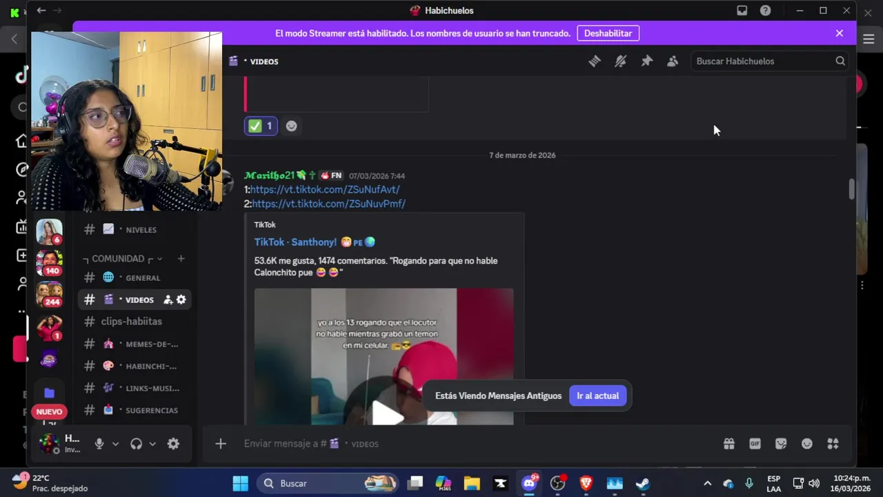The width and height of the screenshot is (883, 497).
Task: Click the Windows taskbar Buscar search box
Action: pyautogui.click(x=328, y=483)
